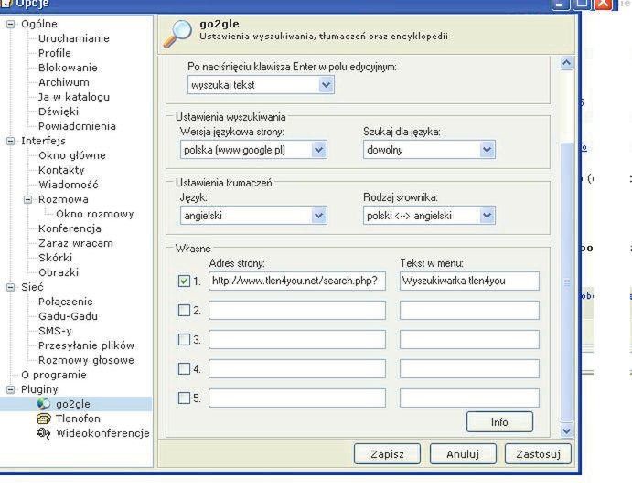Enable custom search entry 5 checkbox
The image size is (632, 488).
[x=184, y=398]
